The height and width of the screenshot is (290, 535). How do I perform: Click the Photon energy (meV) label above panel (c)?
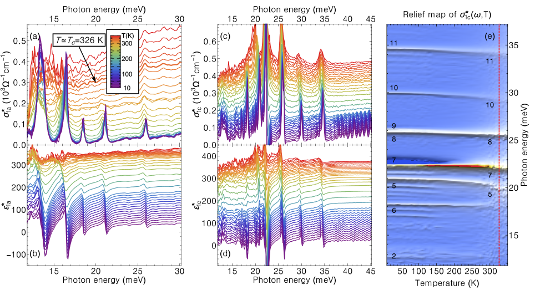click(295, 9)
